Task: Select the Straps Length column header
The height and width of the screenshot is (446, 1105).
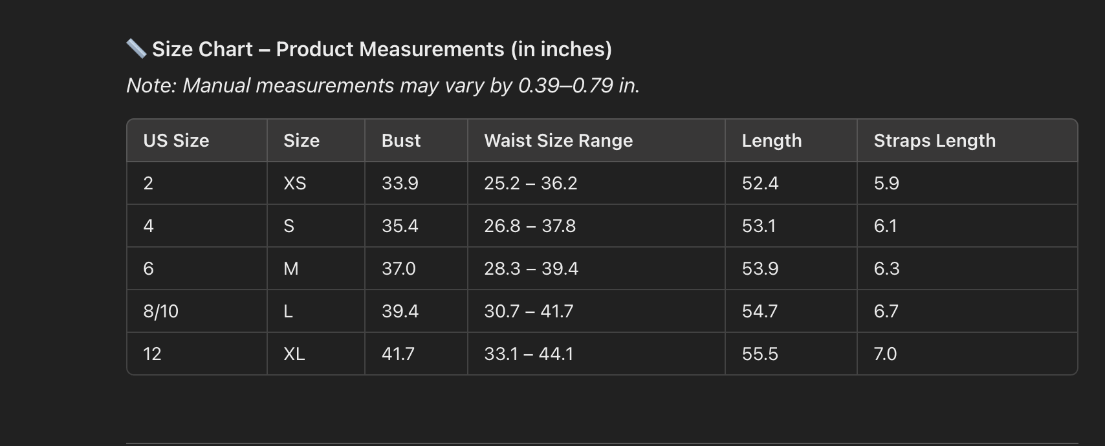Action: tap(934, 141)
